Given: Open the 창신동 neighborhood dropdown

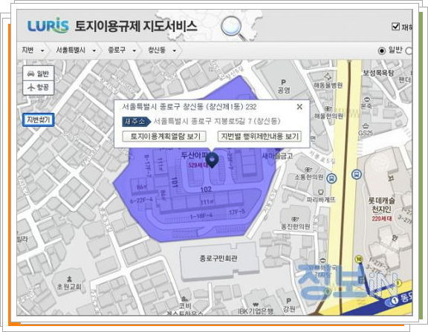Looking at the screenshot, I should (162, 51).
